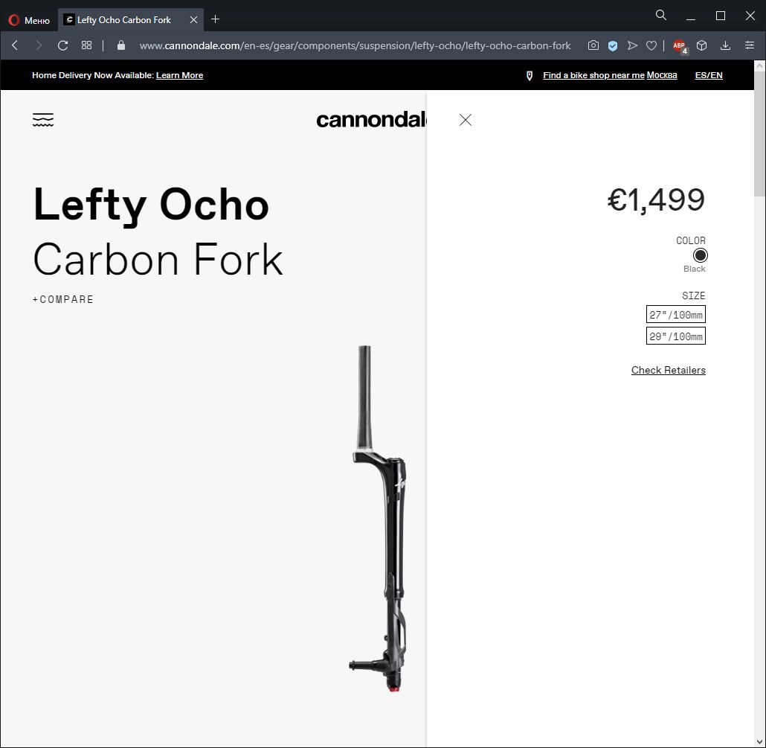The width and height of the screenshot is (766, 748).
Task: Open the ABP extension icon
Action: tap(680, 46)
